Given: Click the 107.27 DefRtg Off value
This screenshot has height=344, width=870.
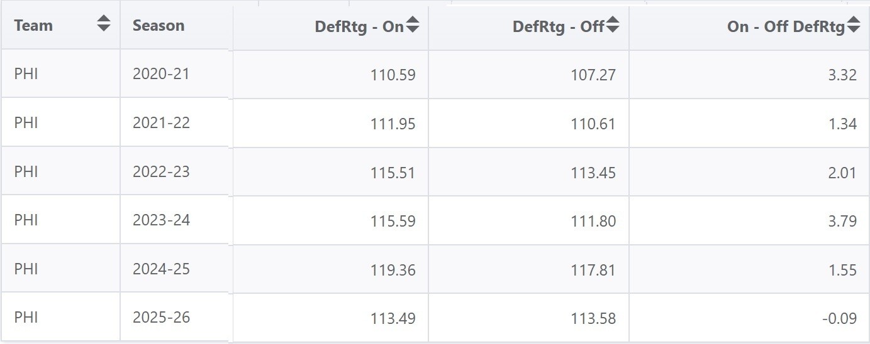Looking at the screenshot, I should tap(593, 75).
